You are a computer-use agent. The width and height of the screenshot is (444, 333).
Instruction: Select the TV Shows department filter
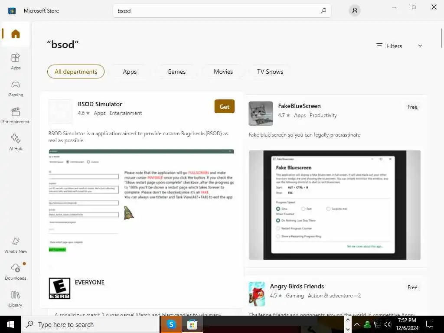pos(270,72)
